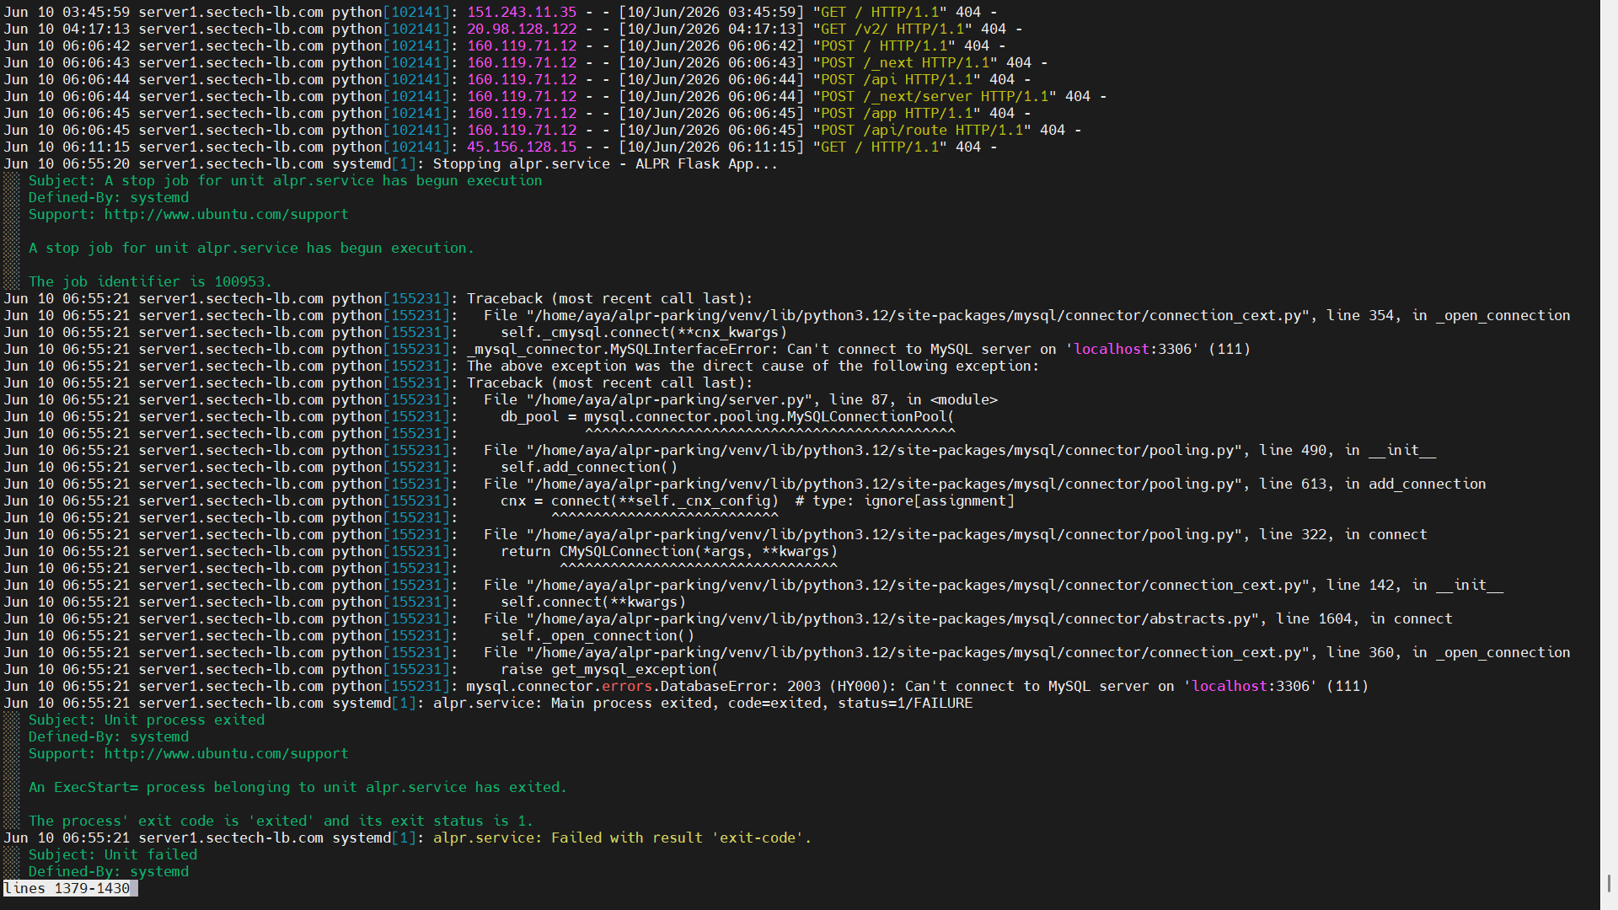
Task: Select IP address 151.243.11.35
Action: (522, 12)
